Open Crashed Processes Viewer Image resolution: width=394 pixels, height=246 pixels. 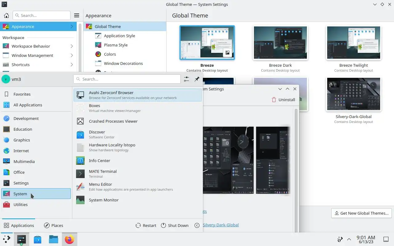[138, 121]
